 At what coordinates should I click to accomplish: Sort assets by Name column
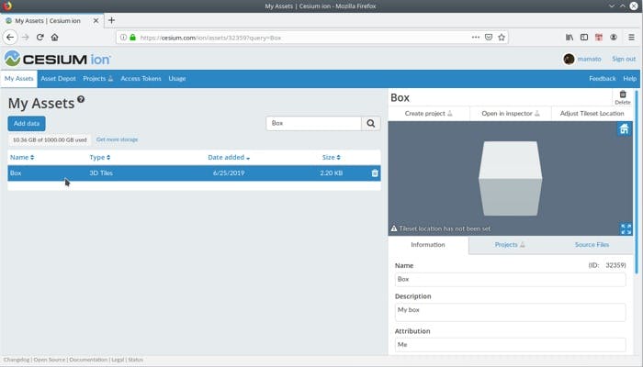click(x=20, y=158)
